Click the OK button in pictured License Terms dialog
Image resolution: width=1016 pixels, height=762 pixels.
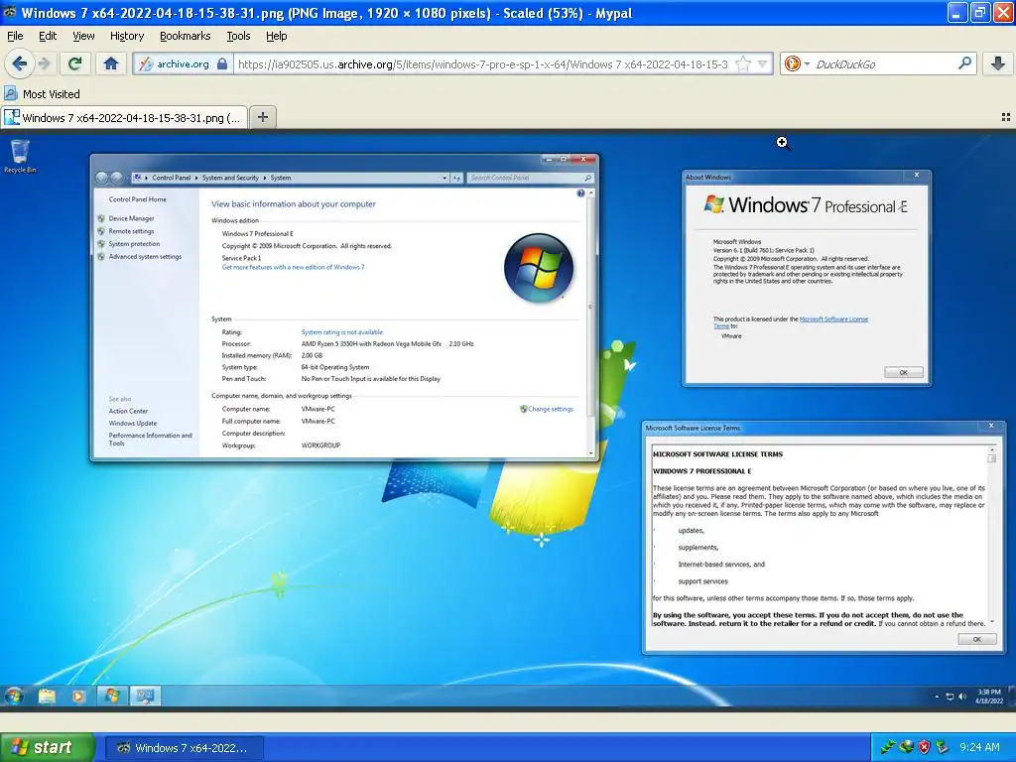[976, 639]
